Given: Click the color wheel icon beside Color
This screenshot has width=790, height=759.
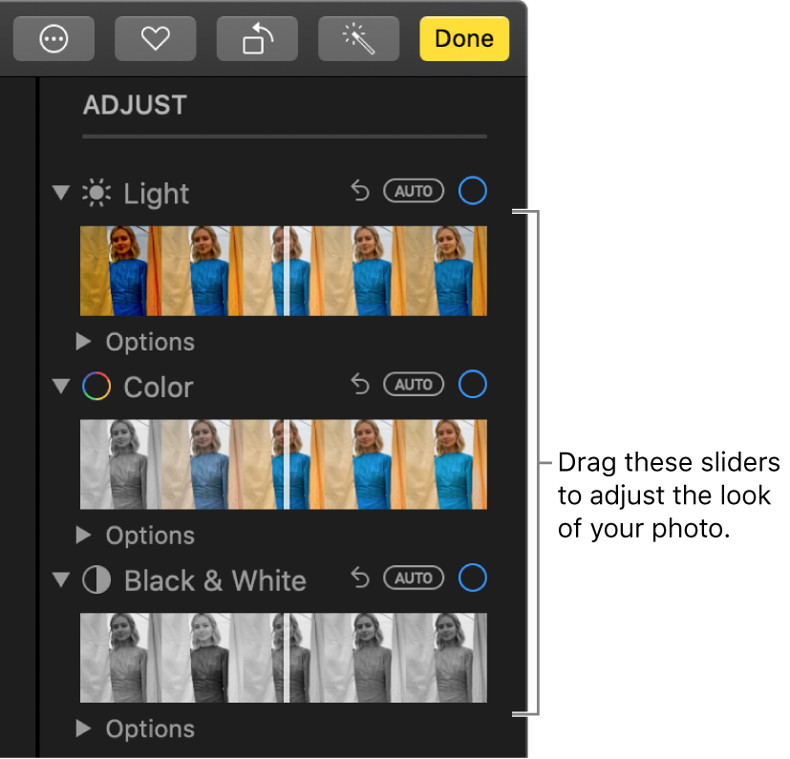Looking at the screenshot, I should [96, 387].
